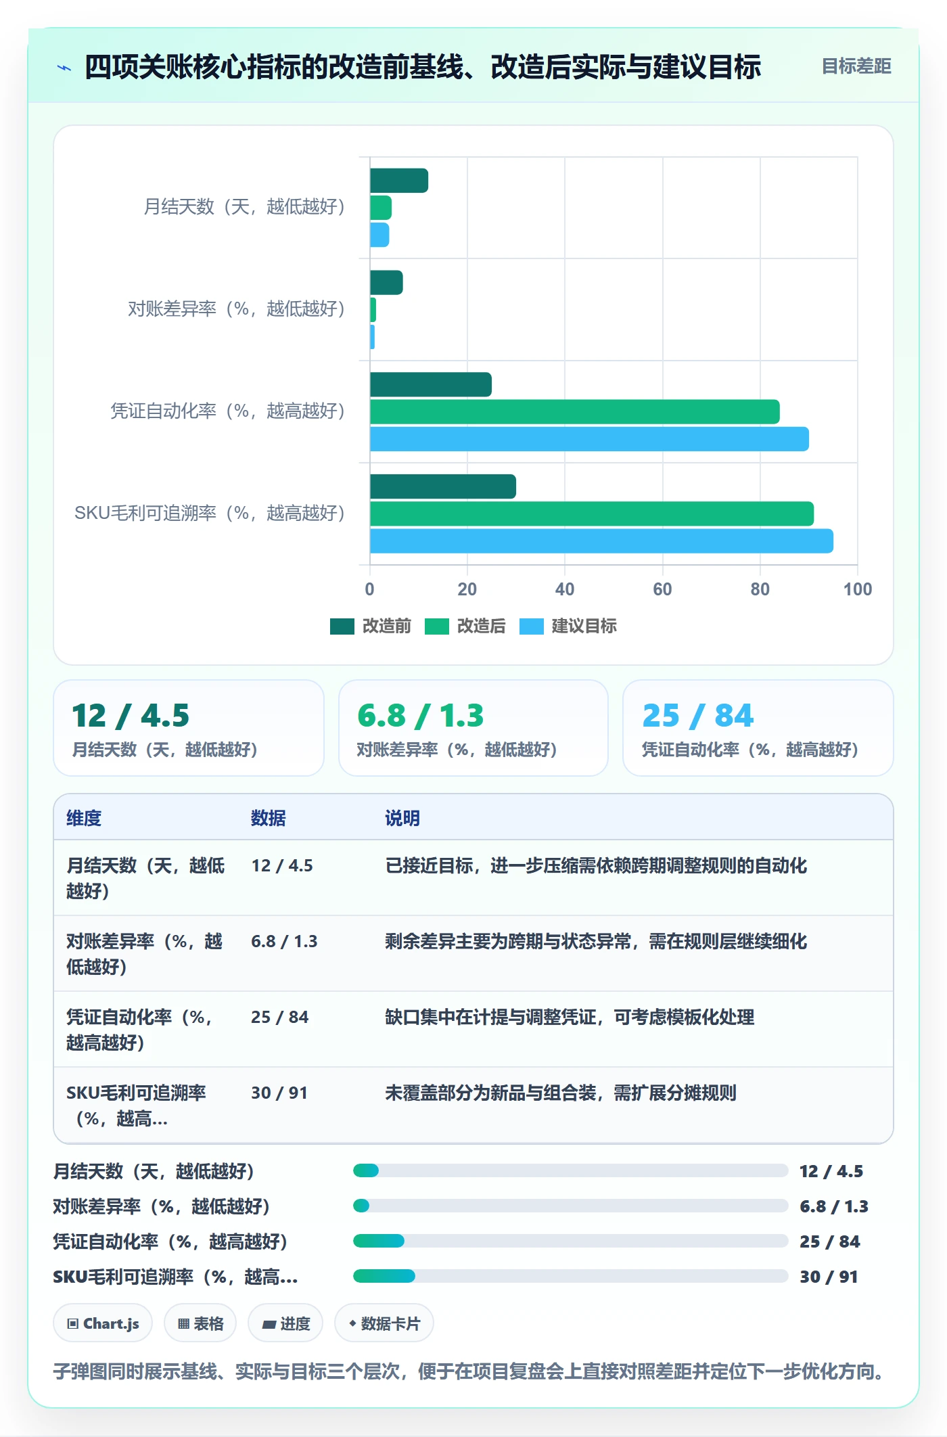Click table text 已接近目标，进一步压缩需依赖跨期调整规则的自动化
Screen dimensions: 947x1437
(596, 865)
